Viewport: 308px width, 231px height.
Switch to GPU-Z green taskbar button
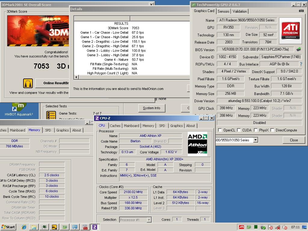[x=65, y=227]
